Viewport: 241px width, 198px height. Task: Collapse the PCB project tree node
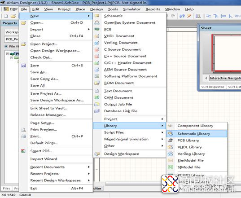pos(8,53)
